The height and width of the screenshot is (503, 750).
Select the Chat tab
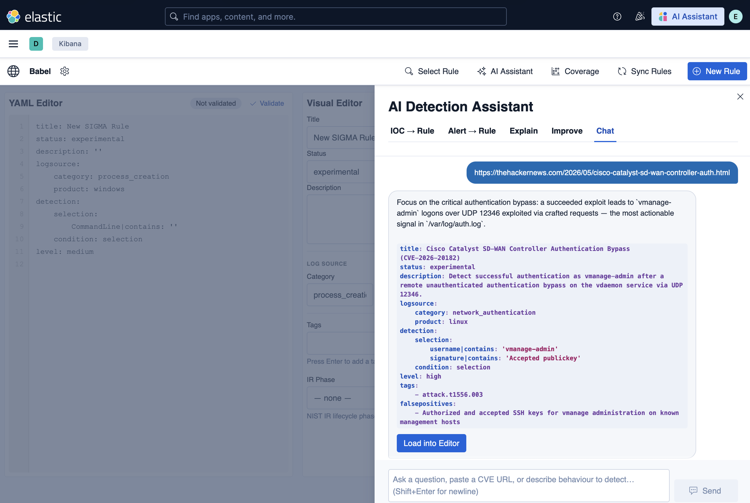605,131
